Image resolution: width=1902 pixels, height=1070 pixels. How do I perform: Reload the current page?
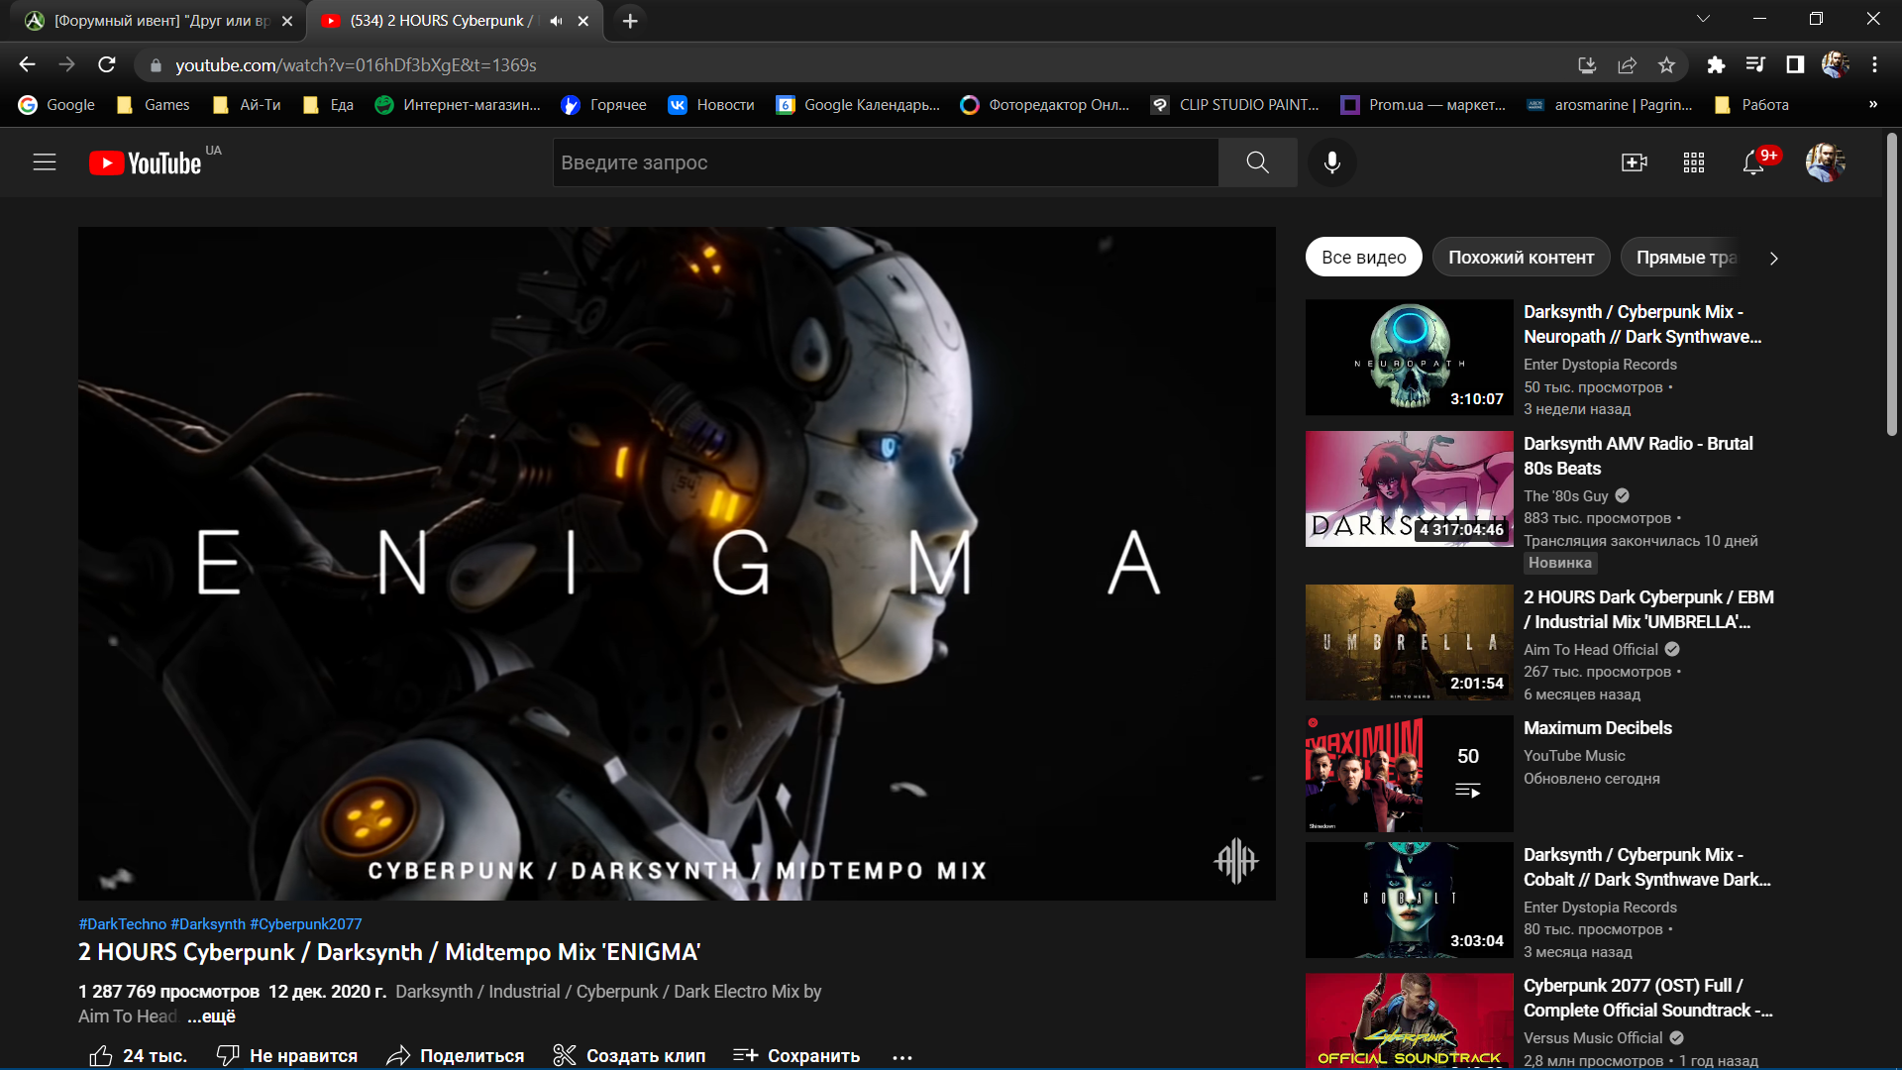tap(107, 64)
